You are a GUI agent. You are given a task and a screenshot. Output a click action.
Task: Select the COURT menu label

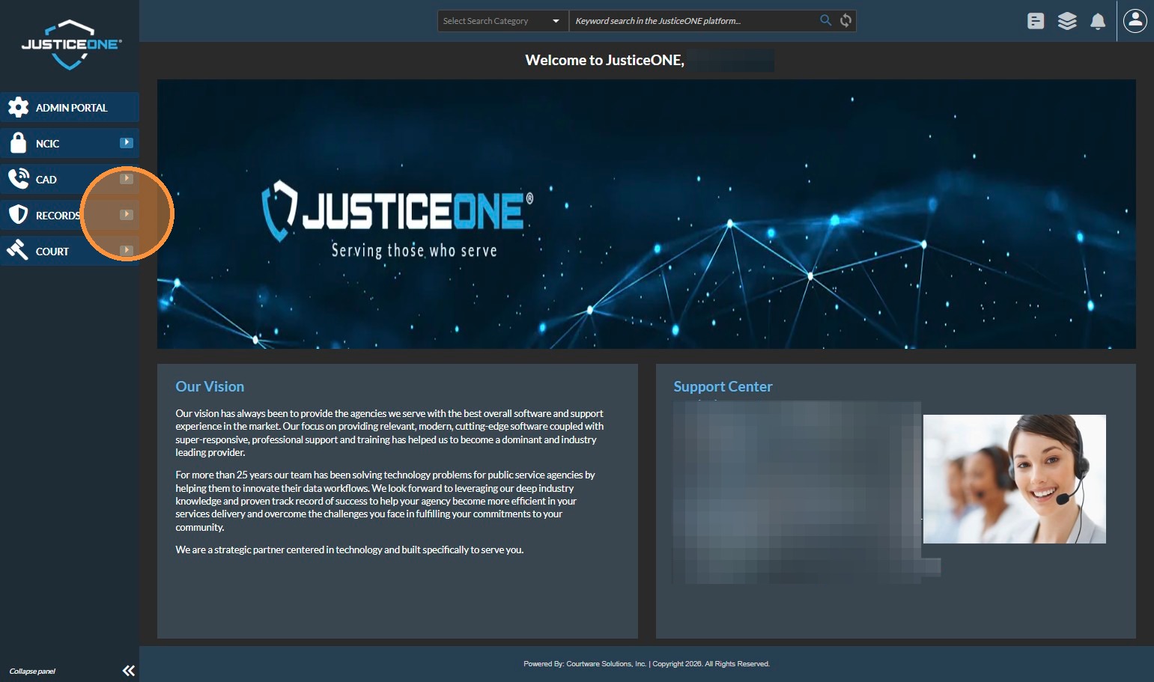[52, 252]
